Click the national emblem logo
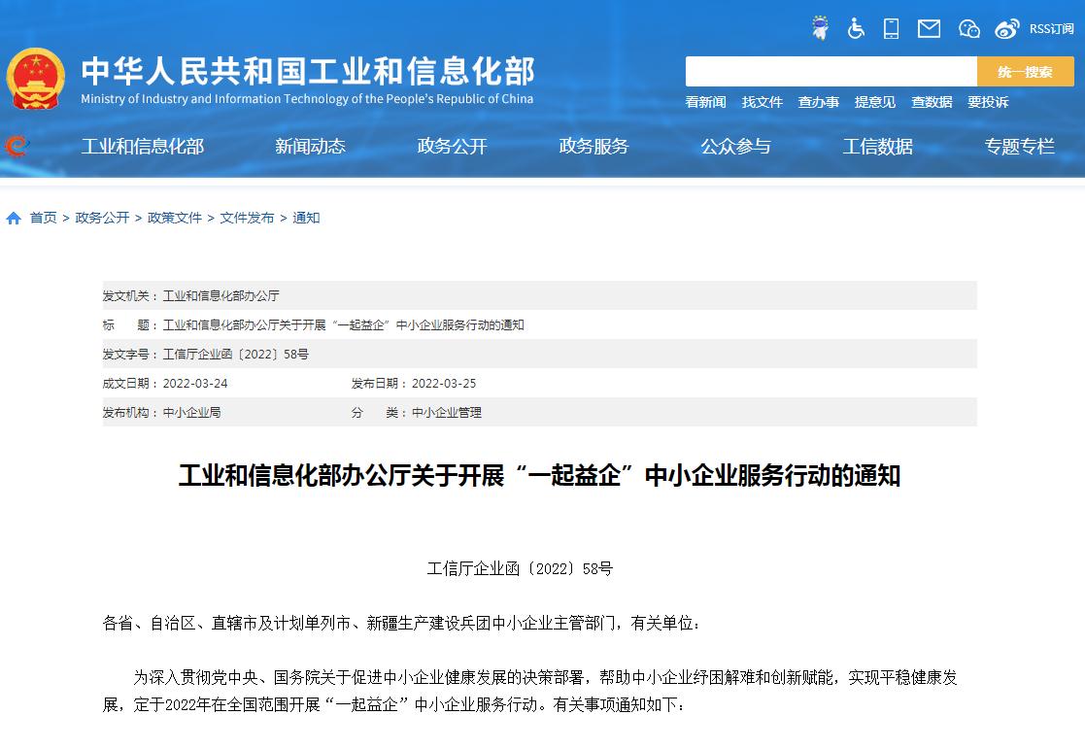Image resolution: width=1085 pixels, height=749 pixels. coord(36,79)
